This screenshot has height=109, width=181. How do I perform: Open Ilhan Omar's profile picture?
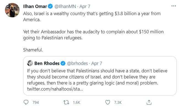(12, 10)
